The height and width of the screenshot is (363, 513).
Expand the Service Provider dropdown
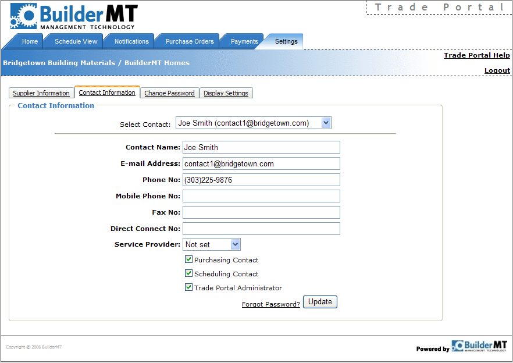click(211, 244)
